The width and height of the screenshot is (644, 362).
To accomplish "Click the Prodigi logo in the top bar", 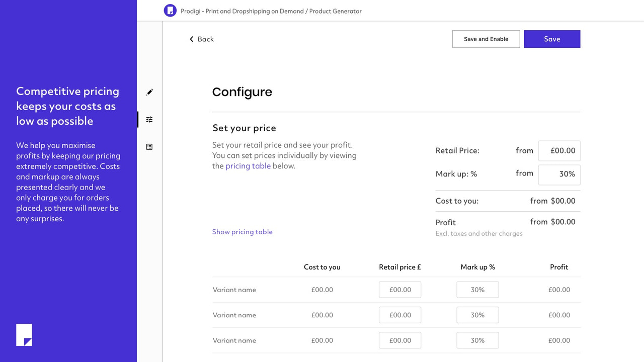I will click(x=170, y=10).
